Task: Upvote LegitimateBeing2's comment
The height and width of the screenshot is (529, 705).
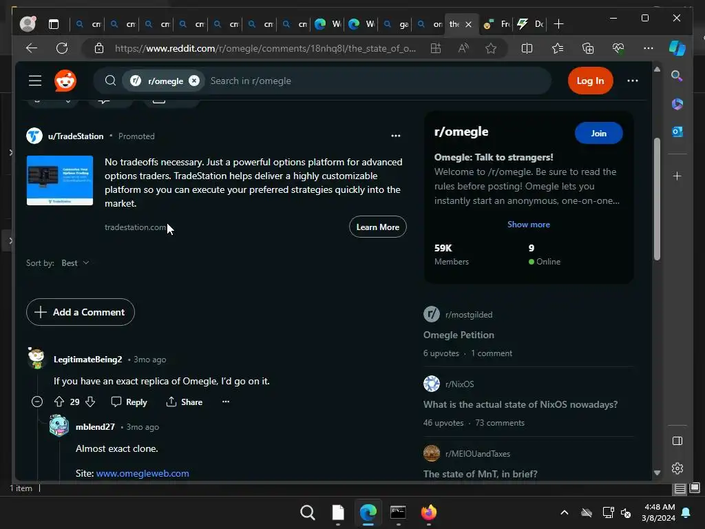Action: [59, 402]
